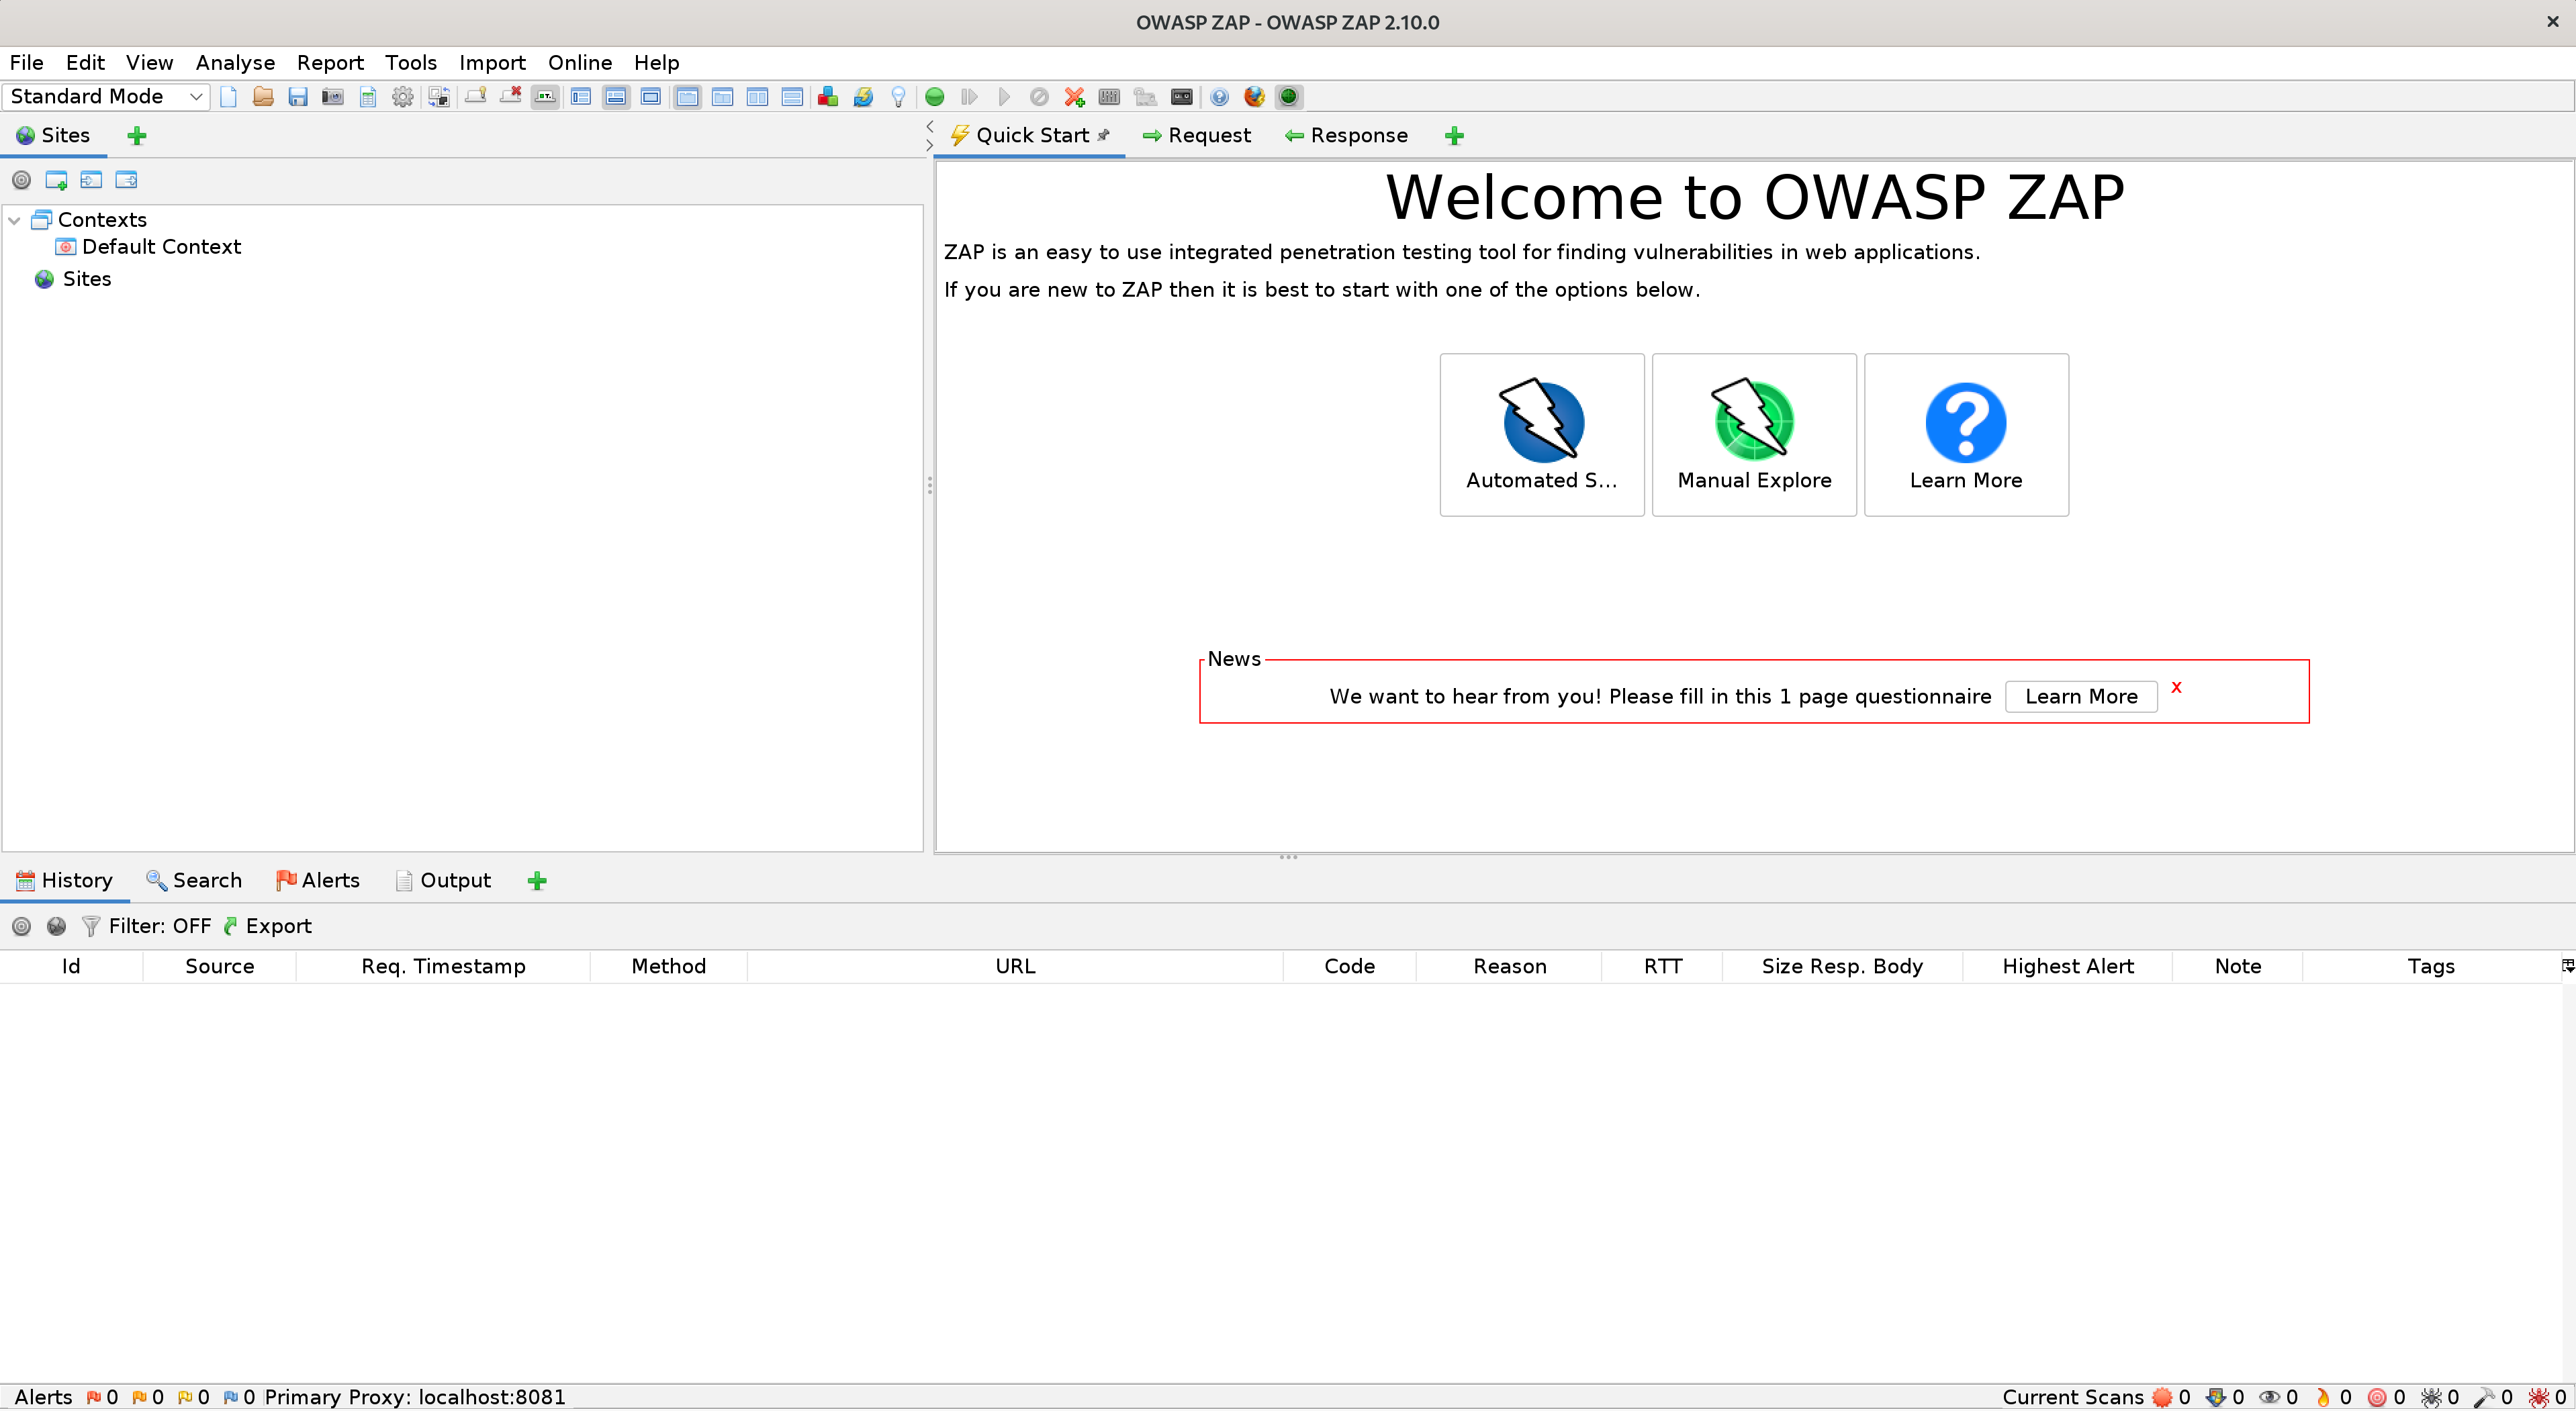The width and height of the screenshot is (2576, 1411).
Task: Toggle the show tab names and icons button
Action: tap(545, 97)
